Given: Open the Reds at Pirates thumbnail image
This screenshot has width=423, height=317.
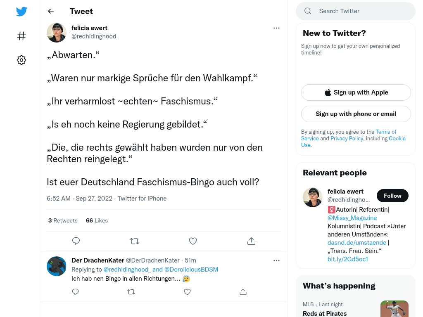Looking at the screenshot, I should [394, 309].
